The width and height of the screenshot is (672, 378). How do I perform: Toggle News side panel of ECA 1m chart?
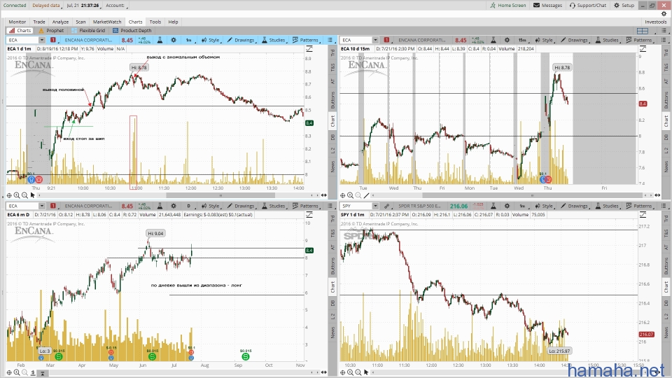[332, 167]
